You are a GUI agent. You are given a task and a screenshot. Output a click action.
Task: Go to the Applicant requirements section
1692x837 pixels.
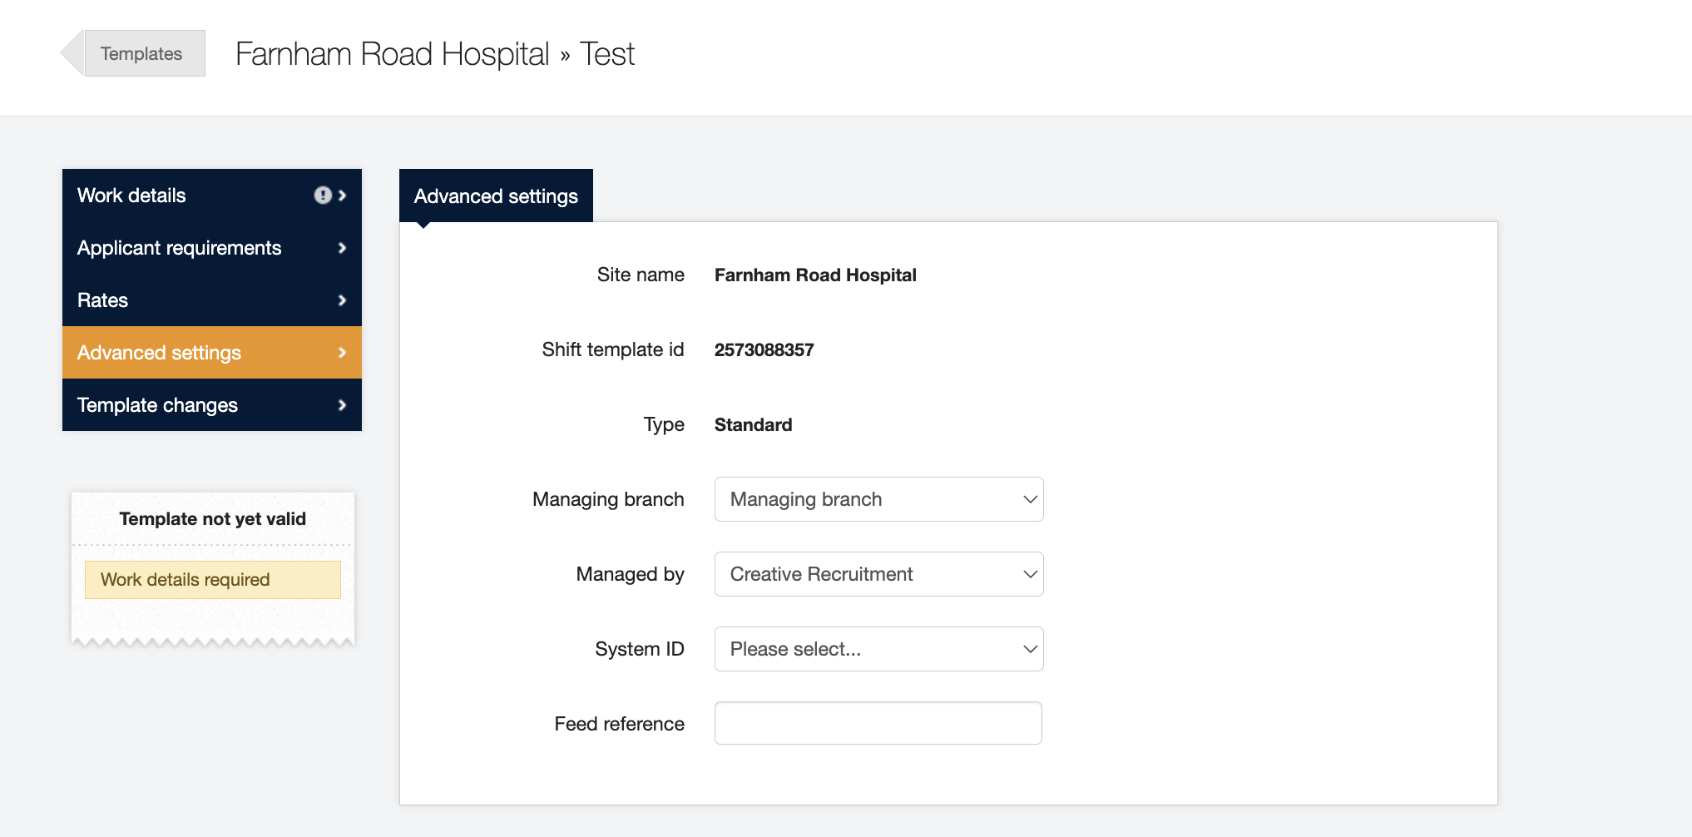(x=179, y=248)
